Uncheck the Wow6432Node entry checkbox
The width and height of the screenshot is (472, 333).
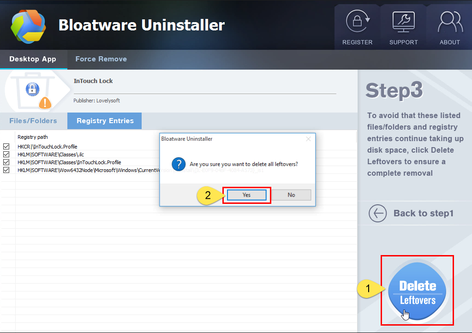(6, 170)
